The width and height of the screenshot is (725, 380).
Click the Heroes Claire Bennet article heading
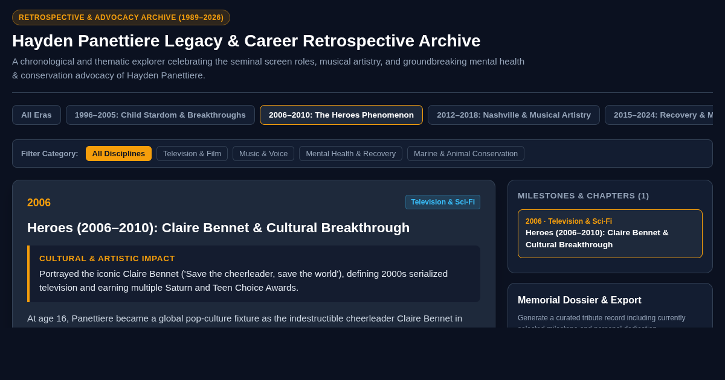pos(218,227)
